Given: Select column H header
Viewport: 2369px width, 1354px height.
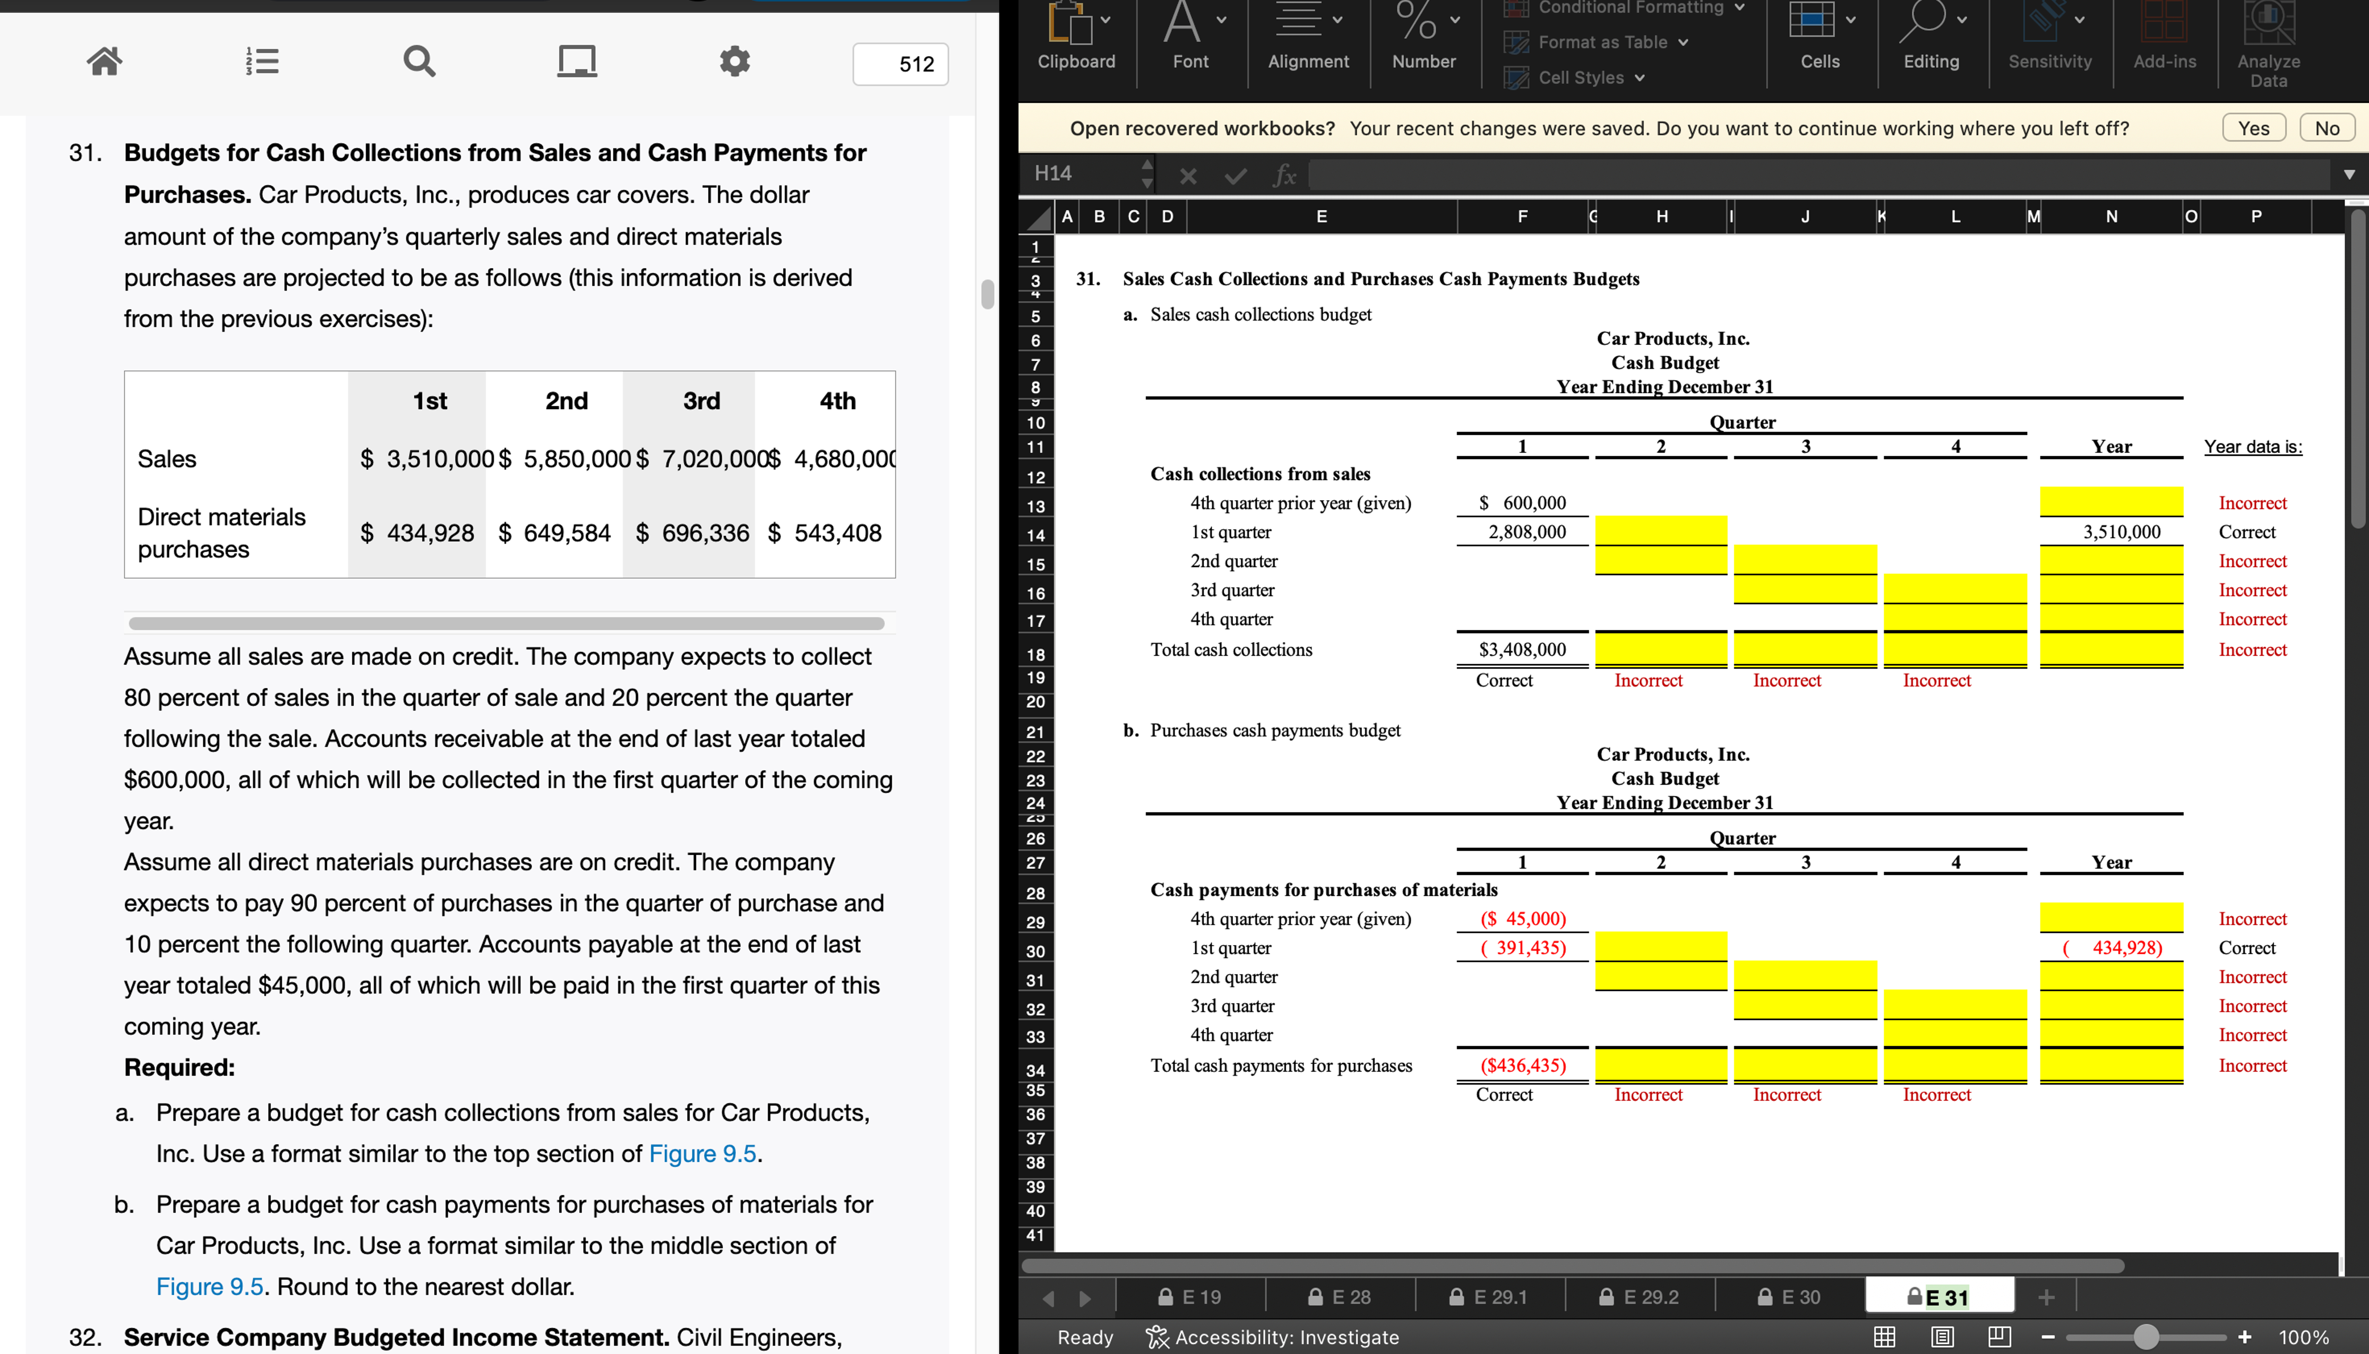Looking at the screenshot, I should pos(1662,218).
